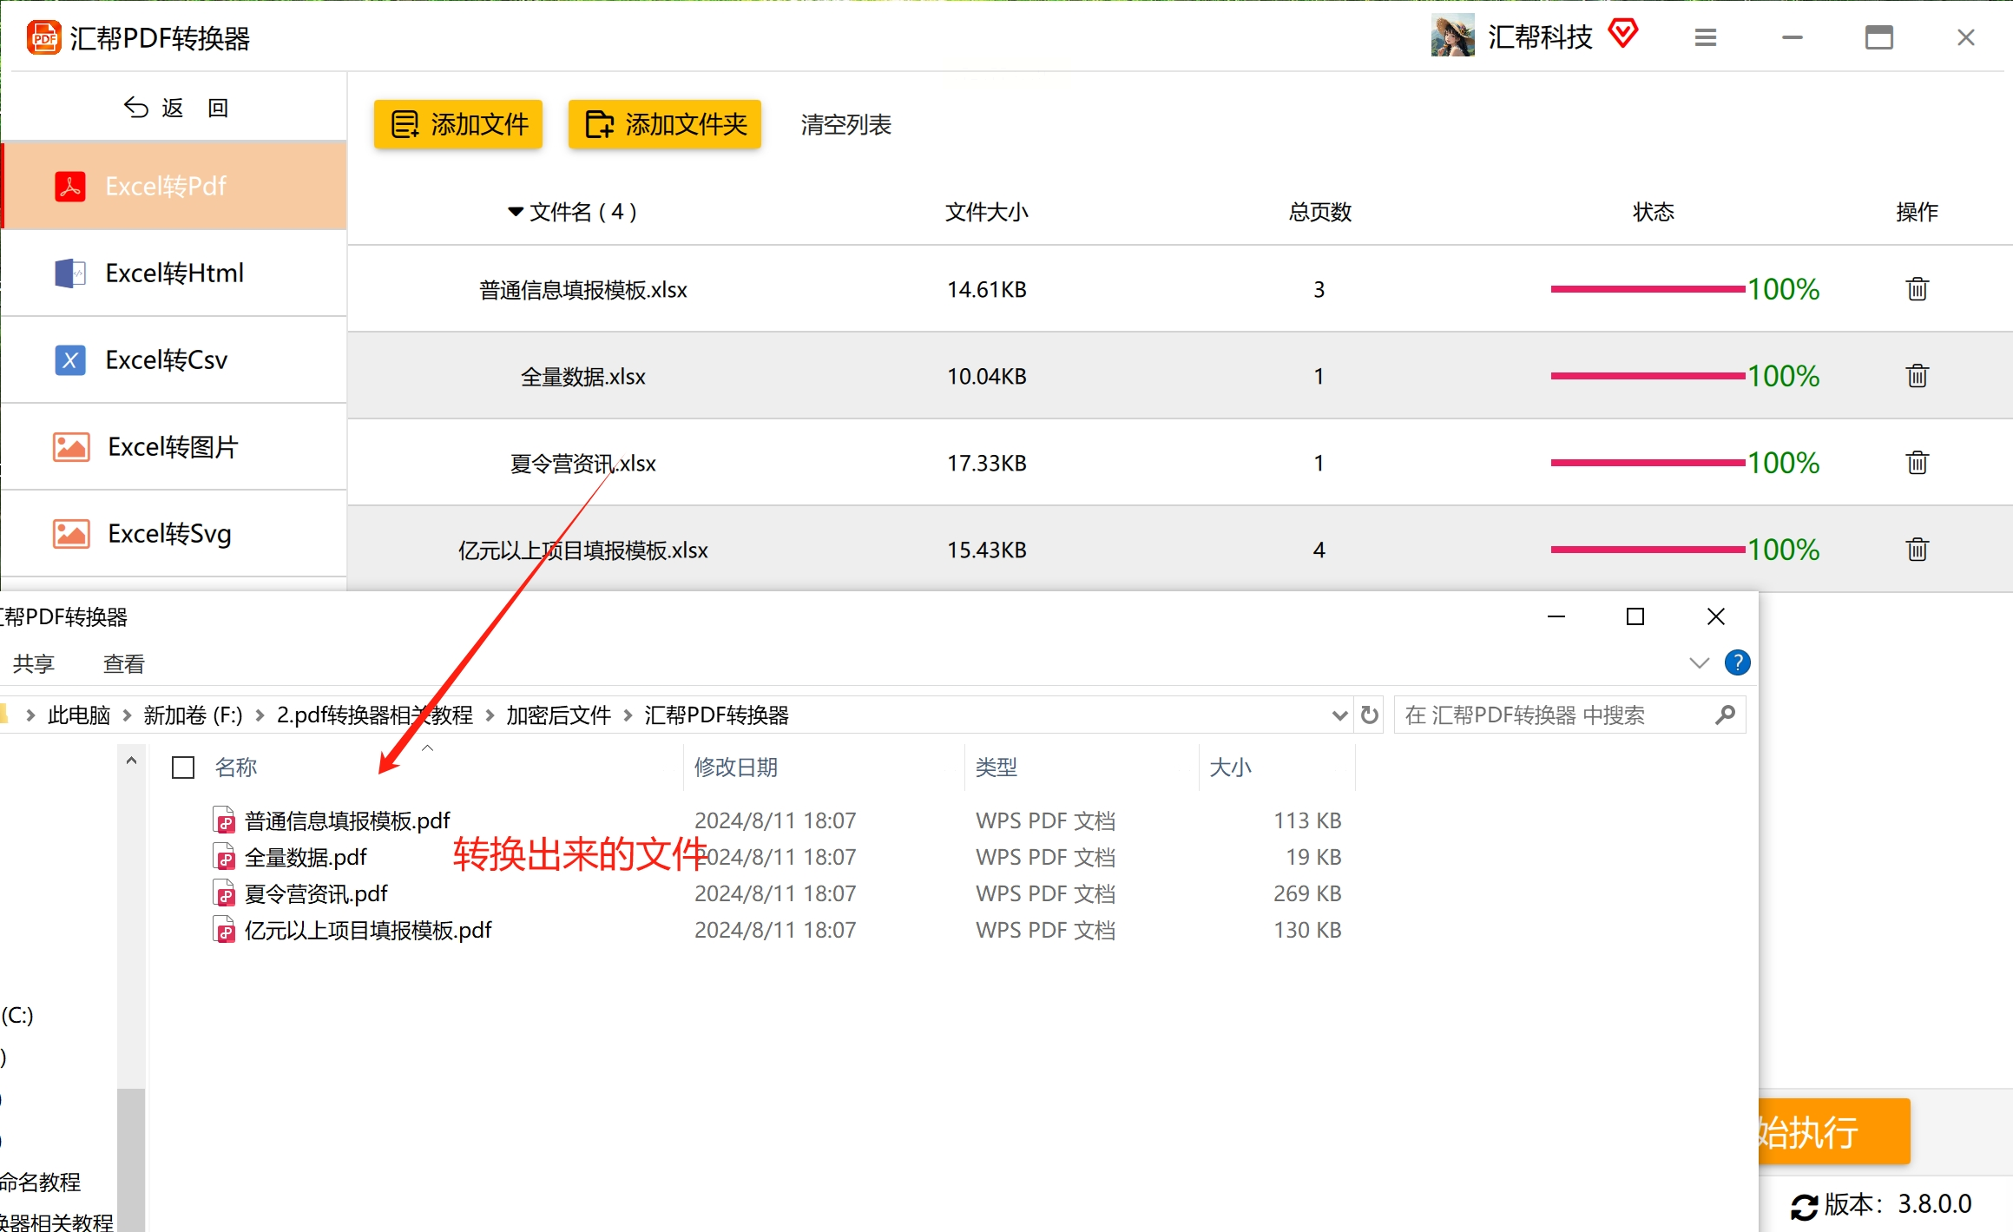This screenshot has width=2013, height=1232.
Task: Click the 汇帮科技 user avatar
Action: click(x=1452, y=36)
